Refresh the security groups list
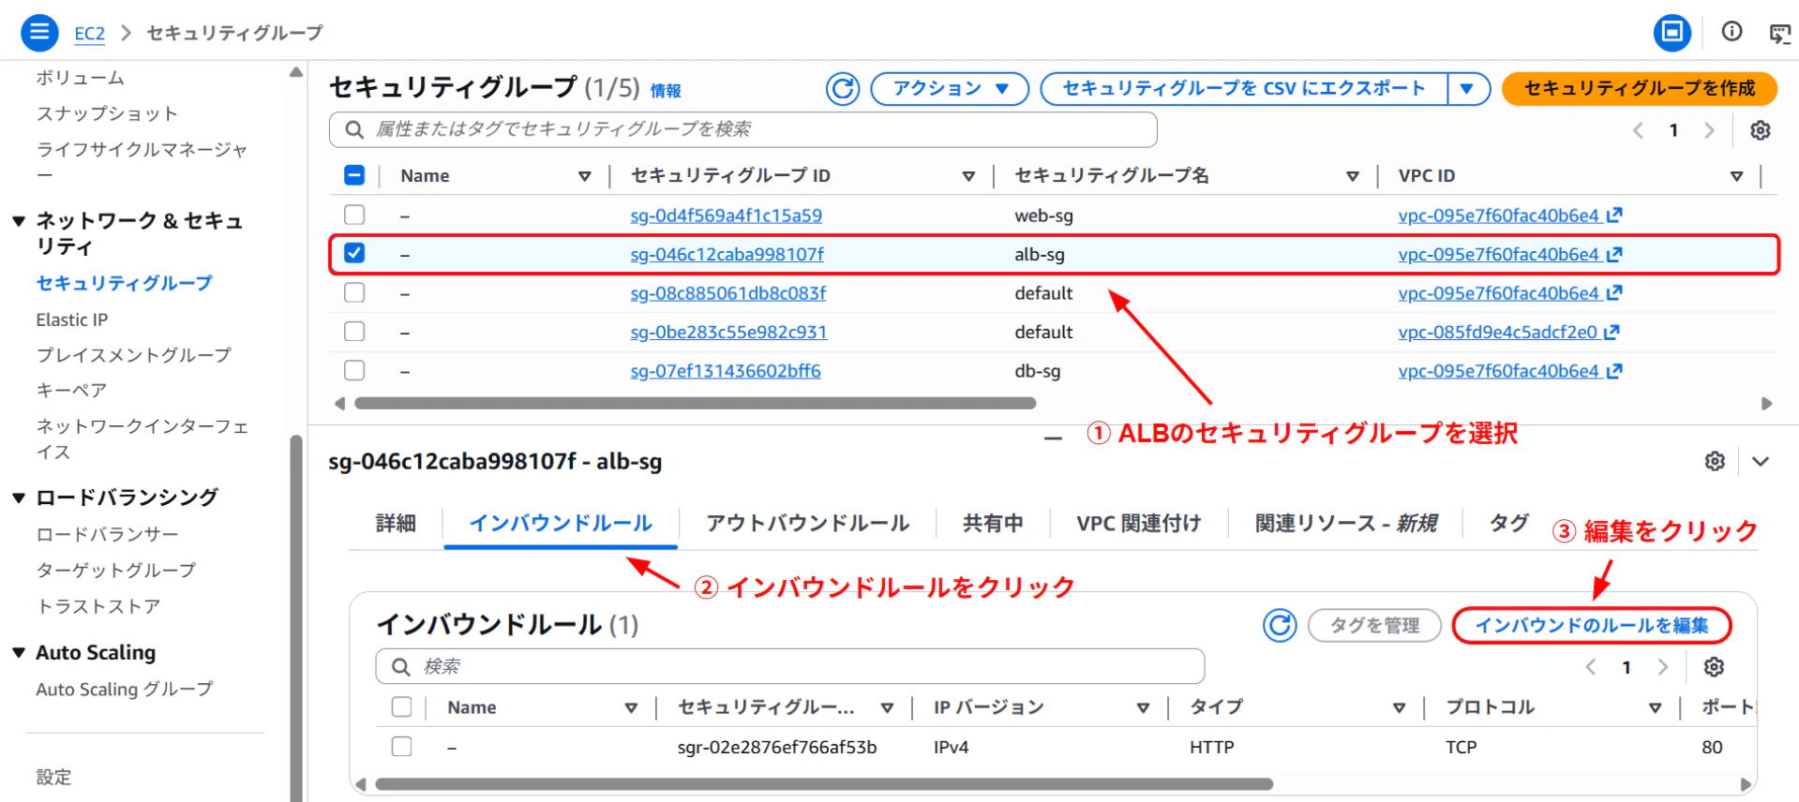This screenshot has width=1799, height=802. click(843, 89)
